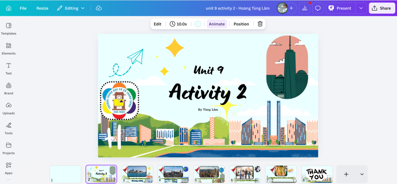Open the analytics bar chart icon
The image size is (397, 184).
(x=305, y=8)
